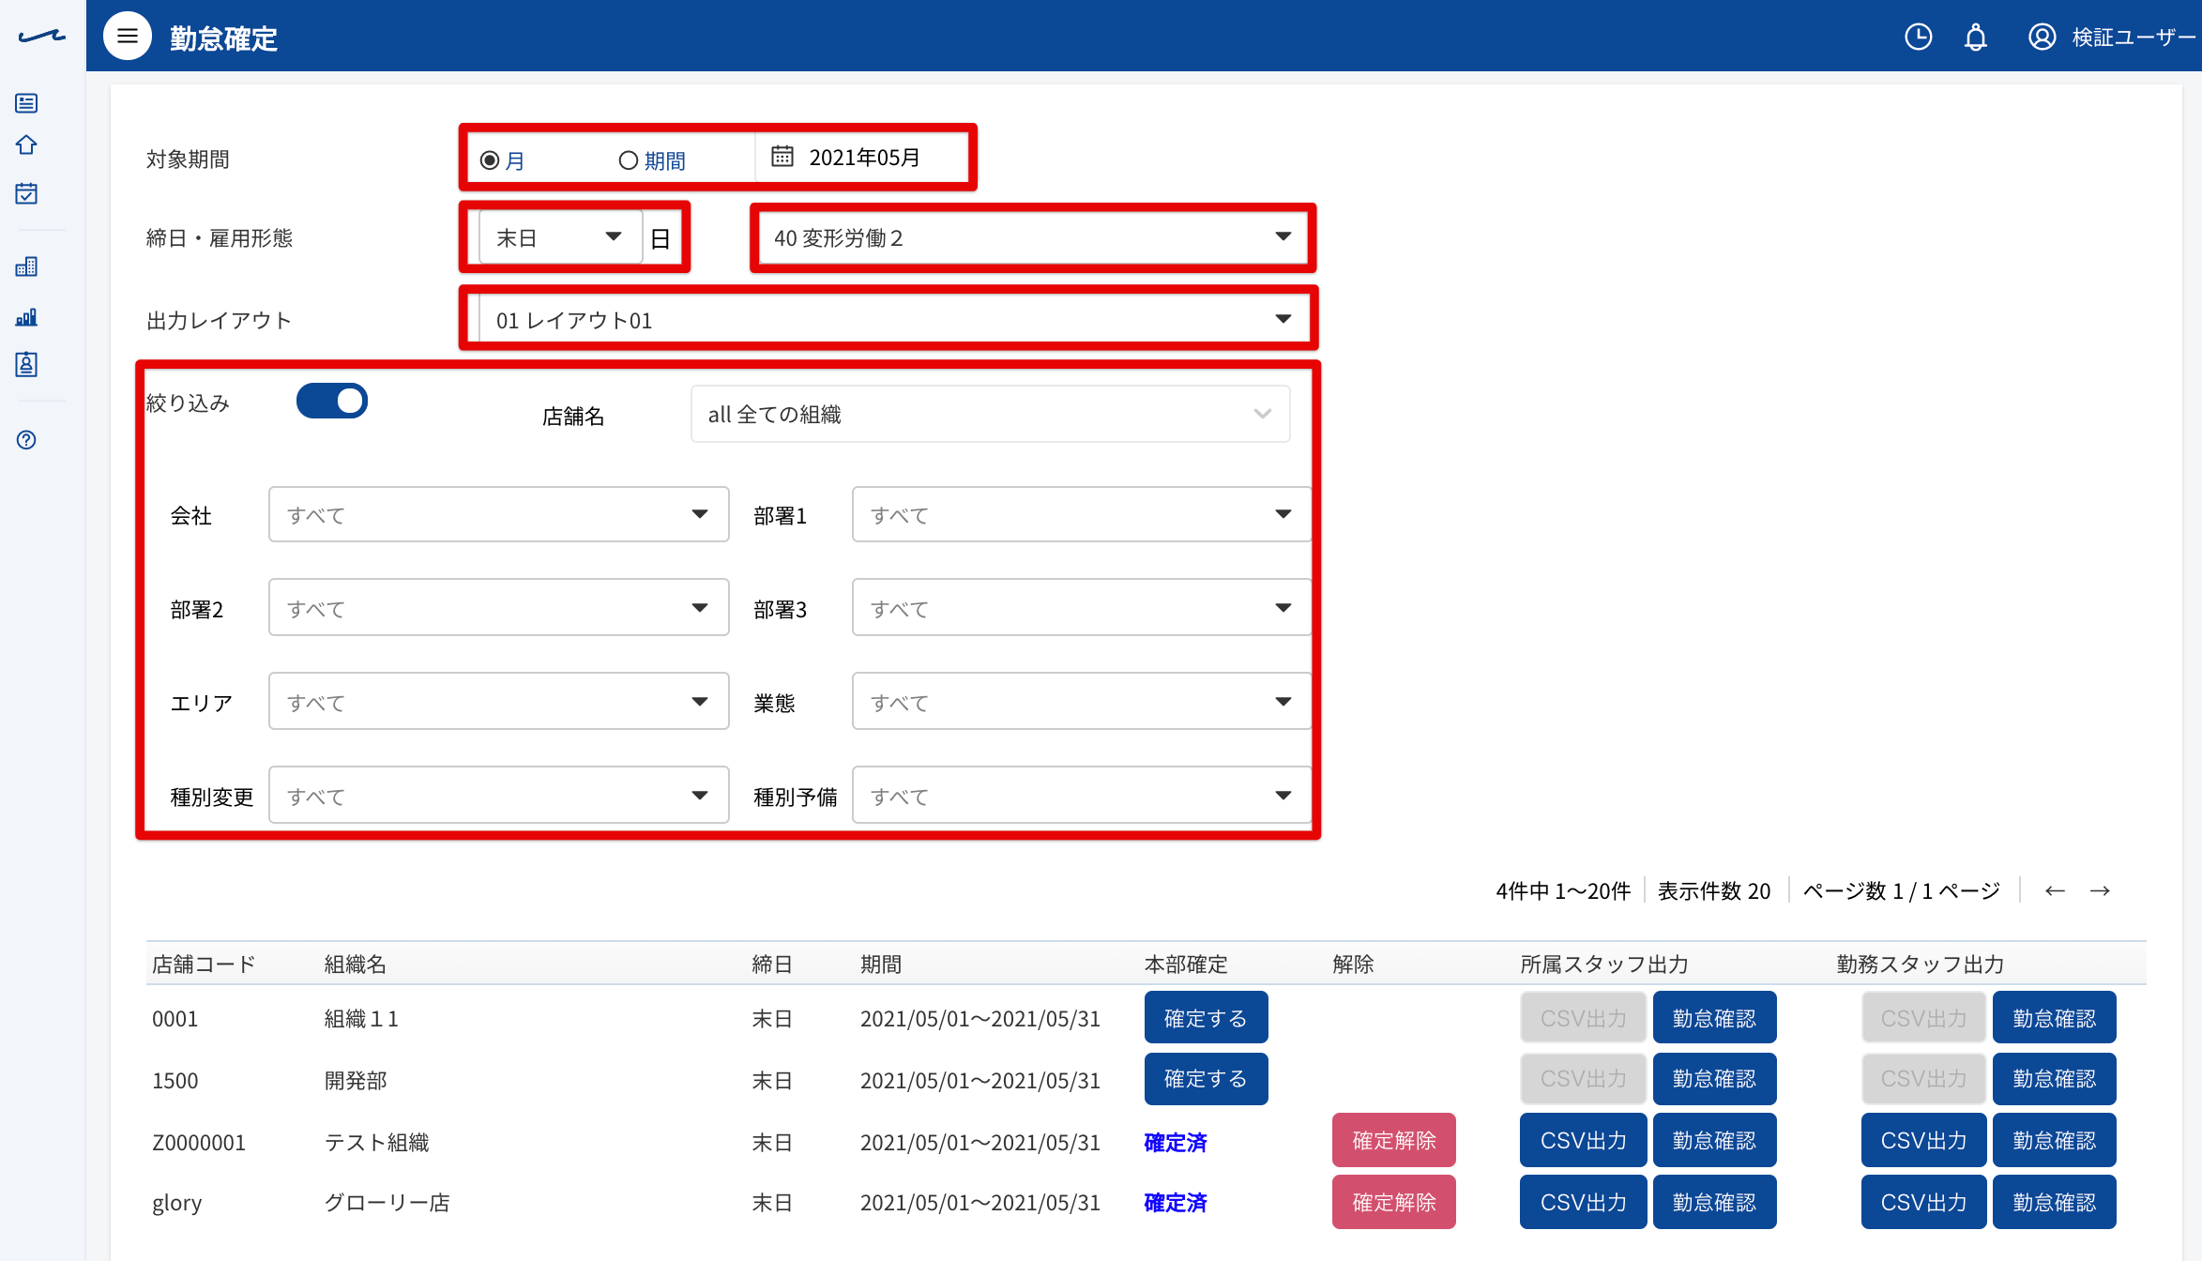
Task: Go to home sidebar icon
Action: [x=26, y=145]
